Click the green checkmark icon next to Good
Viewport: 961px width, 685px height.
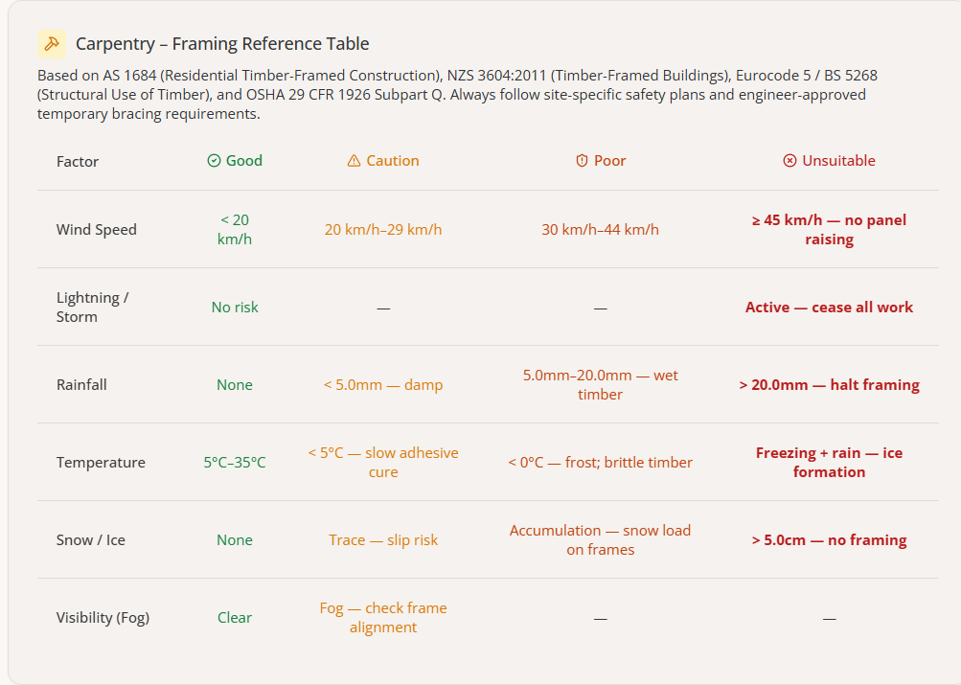click(214, 161)
